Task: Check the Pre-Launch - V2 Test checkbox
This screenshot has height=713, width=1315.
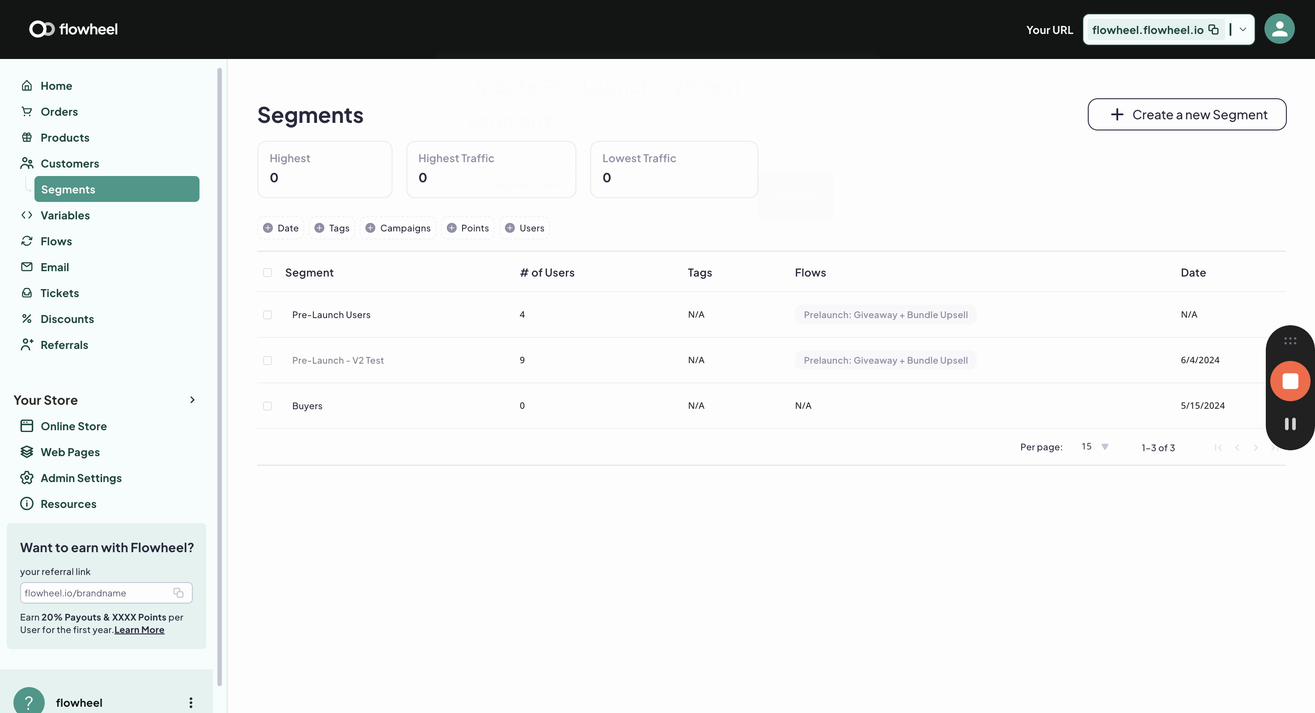Action: point(267,361)
